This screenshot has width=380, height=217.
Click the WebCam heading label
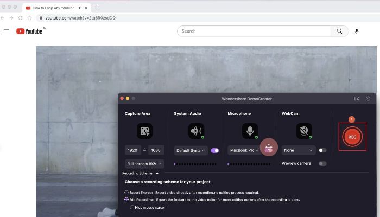tap(290, 113)
